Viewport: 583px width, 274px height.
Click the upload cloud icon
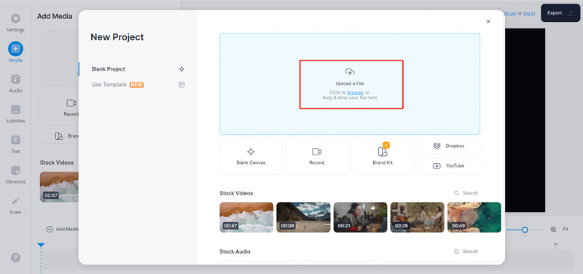pyautogui.click(x=350, y=71)
